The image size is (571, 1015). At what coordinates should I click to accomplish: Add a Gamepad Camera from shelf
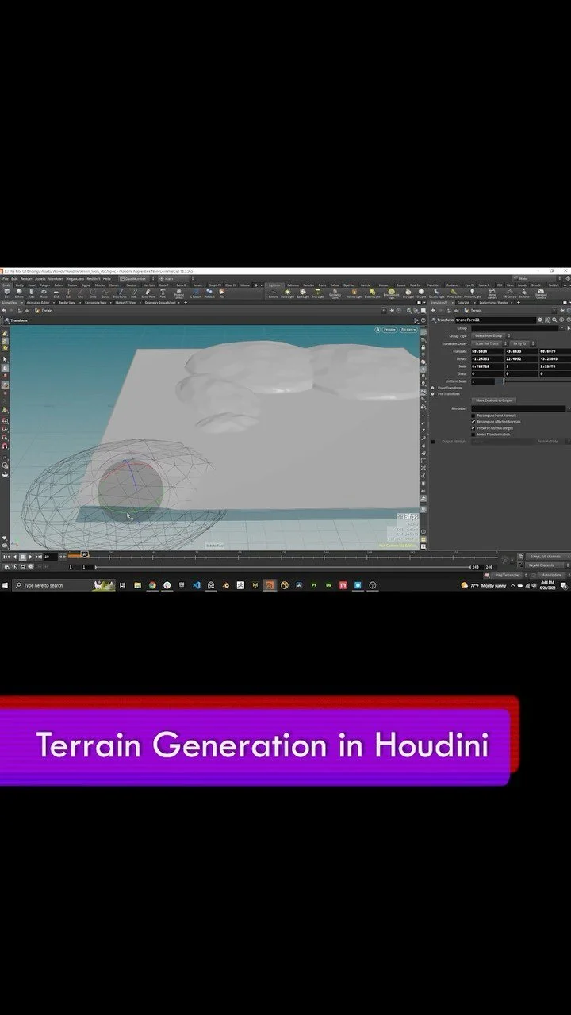(541, 294)
